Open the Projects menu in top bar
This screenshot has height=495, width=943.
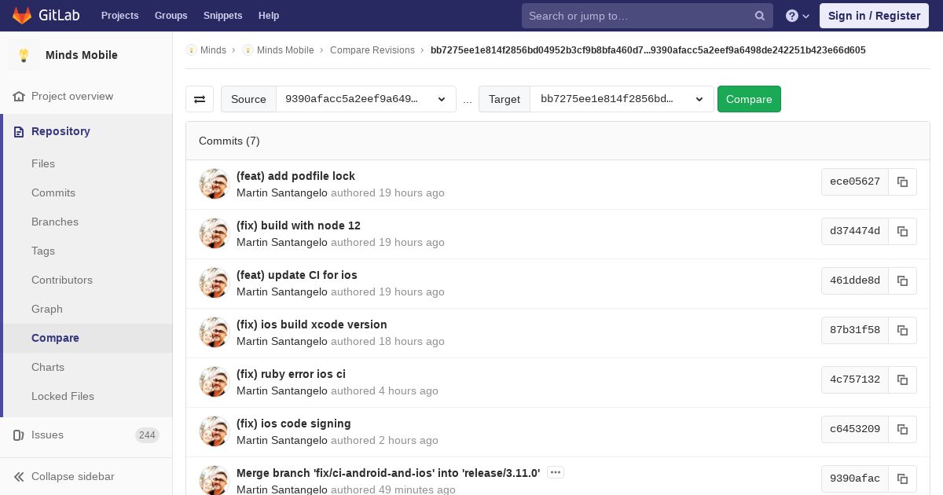pyautogui.click(x=119, y=16)
